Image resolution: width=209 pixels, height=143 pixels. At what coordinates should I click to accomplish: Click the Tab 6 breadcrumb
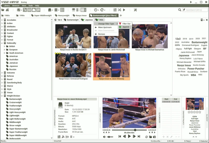coord(58,20)
